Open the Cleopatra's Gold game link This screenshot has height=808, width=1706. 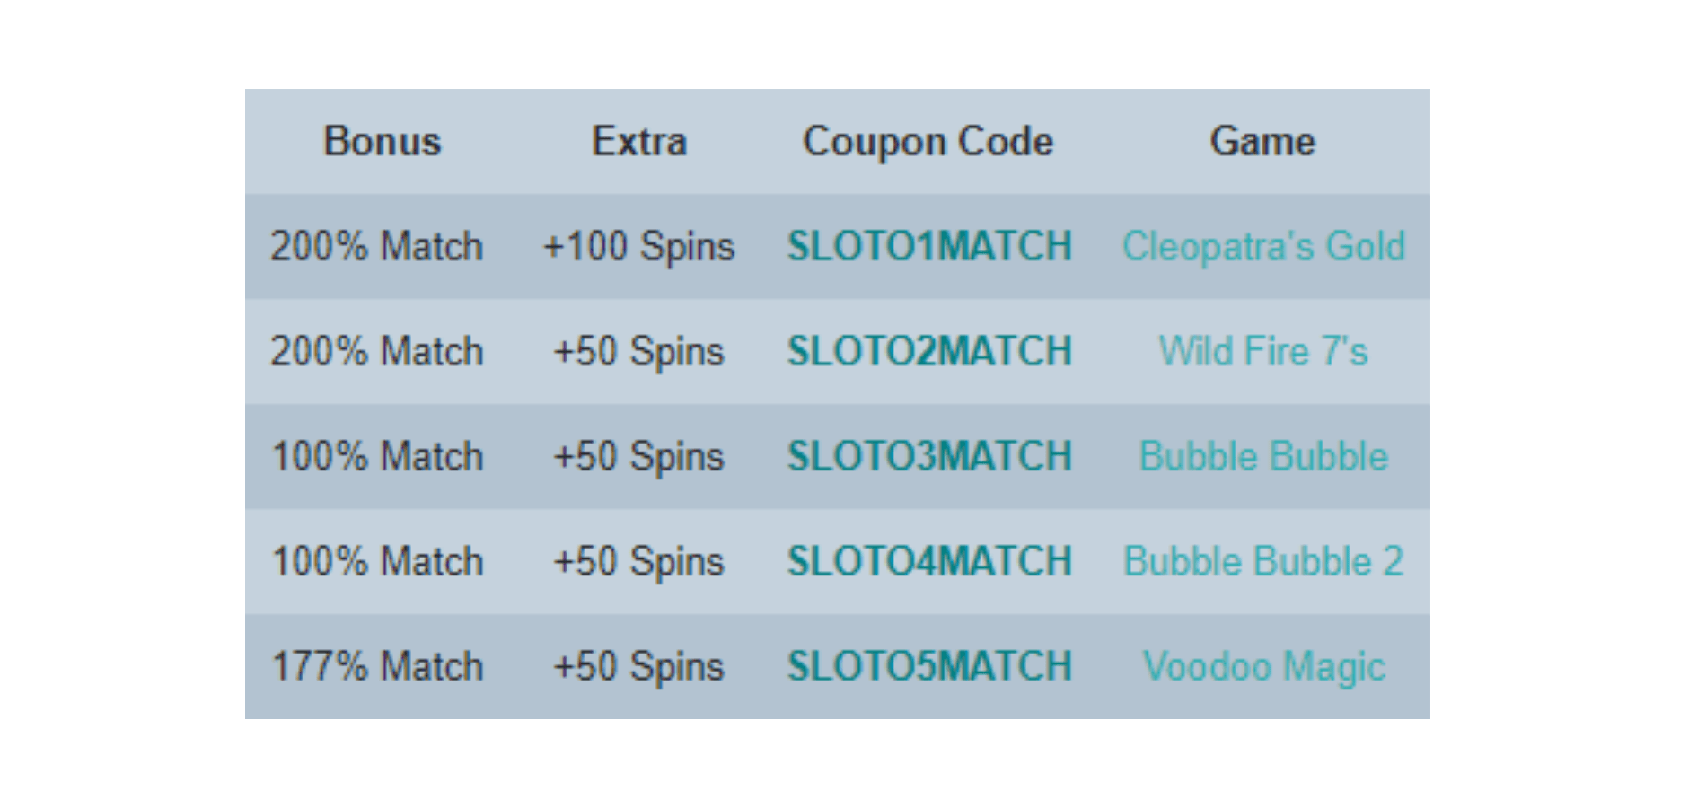[1263, 246]
